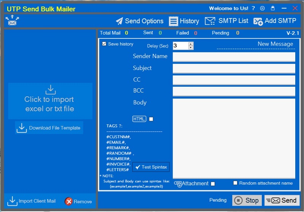Click the Sender Name input field

tap(234, 57)
